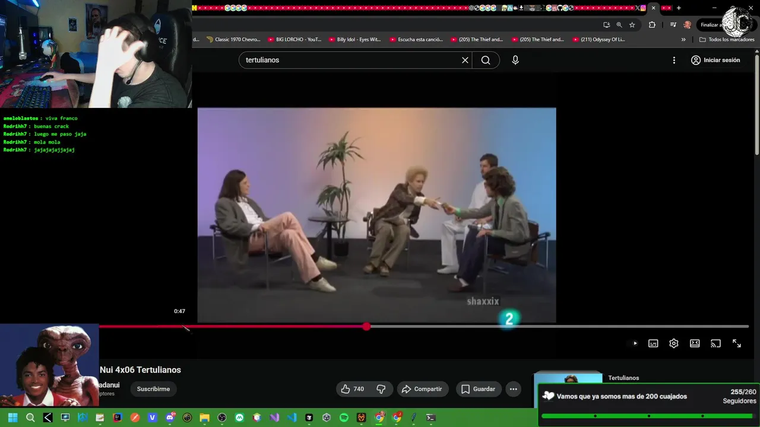
Task: Close the active YouTube tab
Action: (654, 8)
